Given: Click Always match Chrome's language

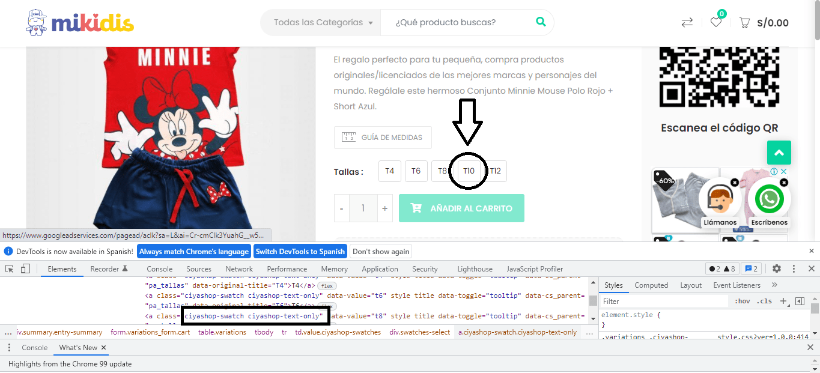Looking at the screenshot, I should coord(193,252).
